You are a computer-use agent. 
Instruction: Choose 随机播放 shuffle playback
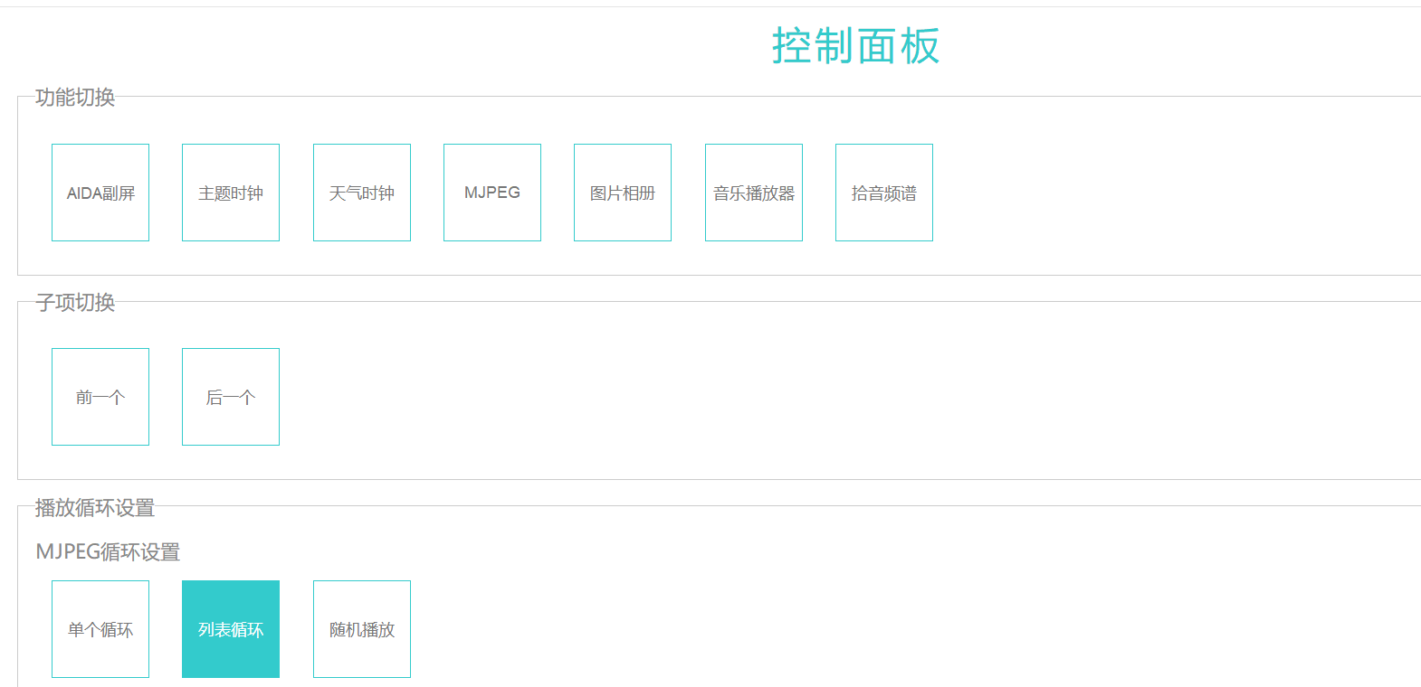(x=362, y=629)
